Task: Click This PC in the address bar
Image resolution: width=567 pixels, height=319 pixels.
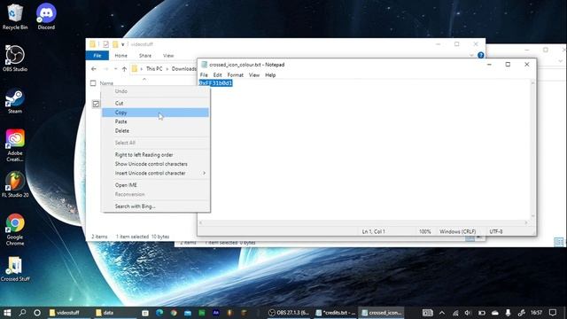Action: [x=154, y=69]
